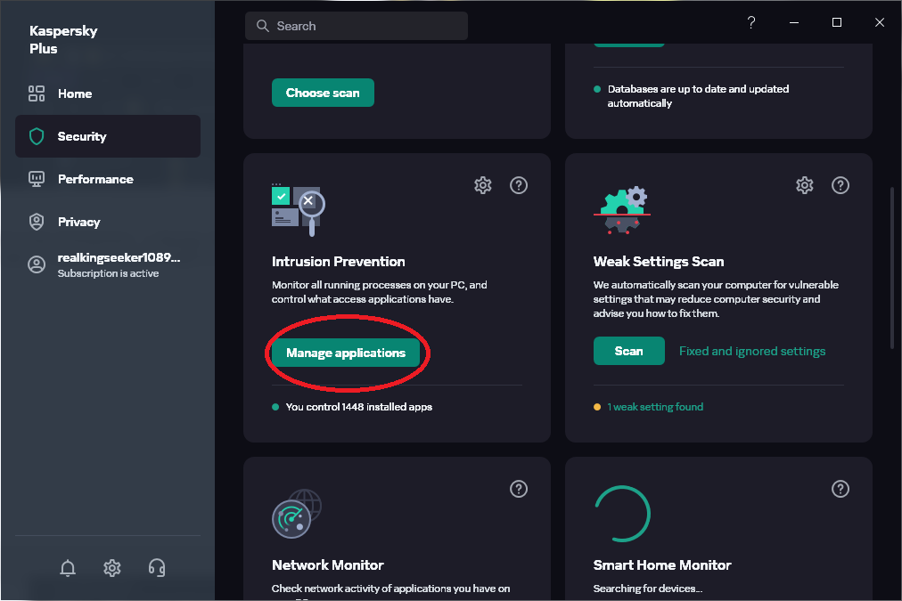Click the account avatar icon
The height and width of the screenshot is (601, 902).
pyautogui.click(x=37, y=264)
